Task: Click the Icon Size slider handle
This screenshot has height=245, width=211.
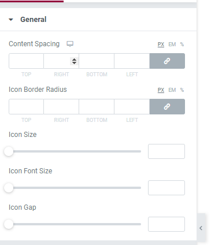Action: tap(9, 151)
